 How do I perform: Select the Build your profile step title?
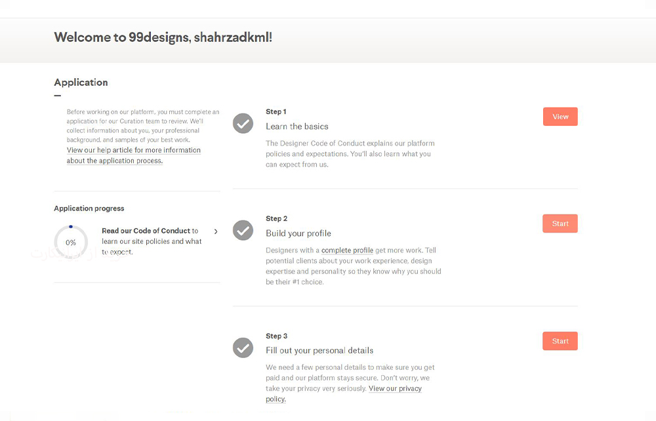(x=298, y=233)
